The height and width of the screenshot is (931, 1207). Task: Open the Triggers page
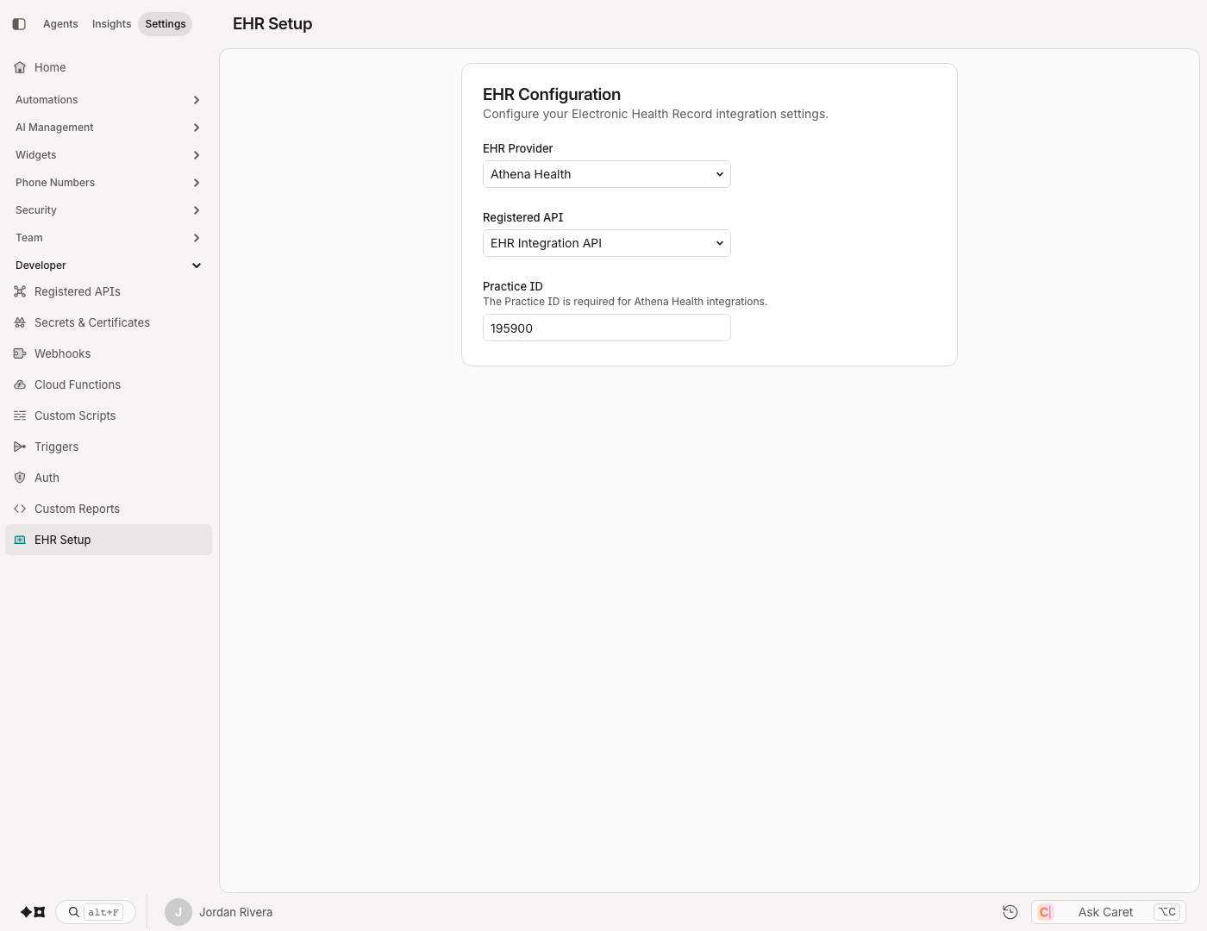coord(109,447)
